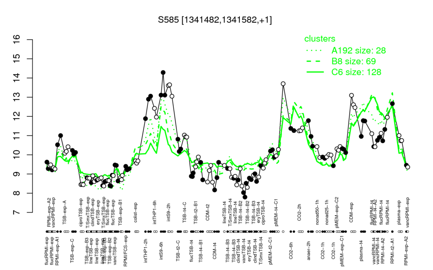
Task: Click the RPMI-t2-A1 sample label
Action: (392, 251)
